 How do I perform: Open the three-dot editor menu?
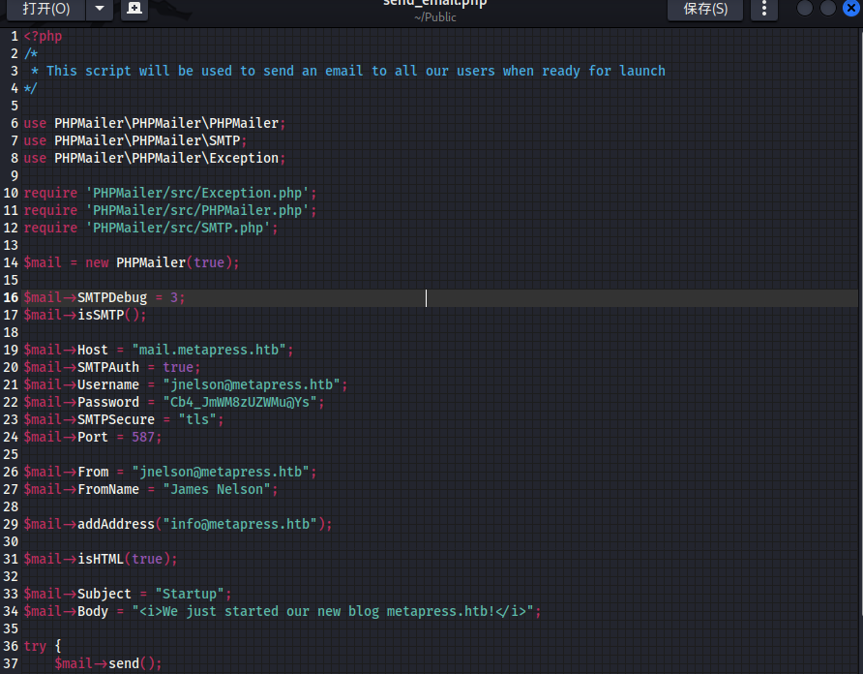764,9
